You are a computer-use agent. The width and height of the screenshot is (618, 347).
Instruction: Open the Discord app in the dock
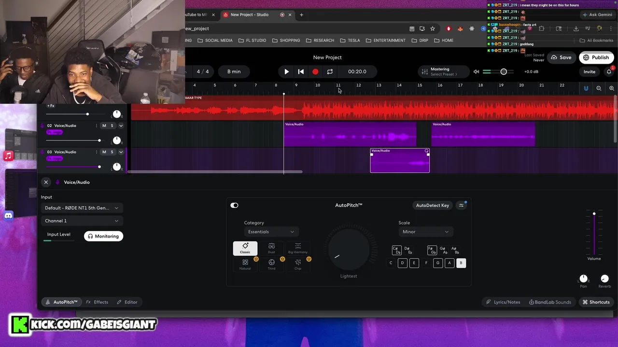point(8,215)
